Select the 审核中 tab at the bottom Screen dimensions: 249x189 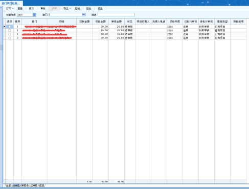[25, 185]
